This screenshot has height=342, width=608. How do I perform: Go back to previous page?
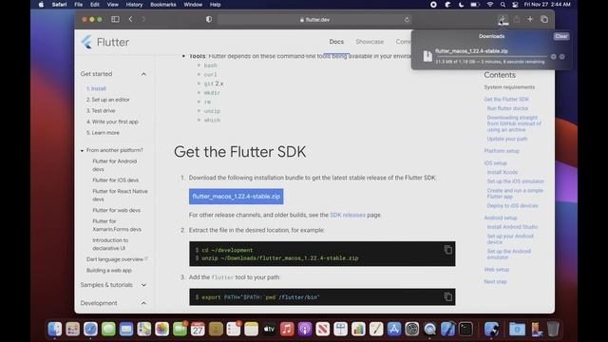pos(131,19)
